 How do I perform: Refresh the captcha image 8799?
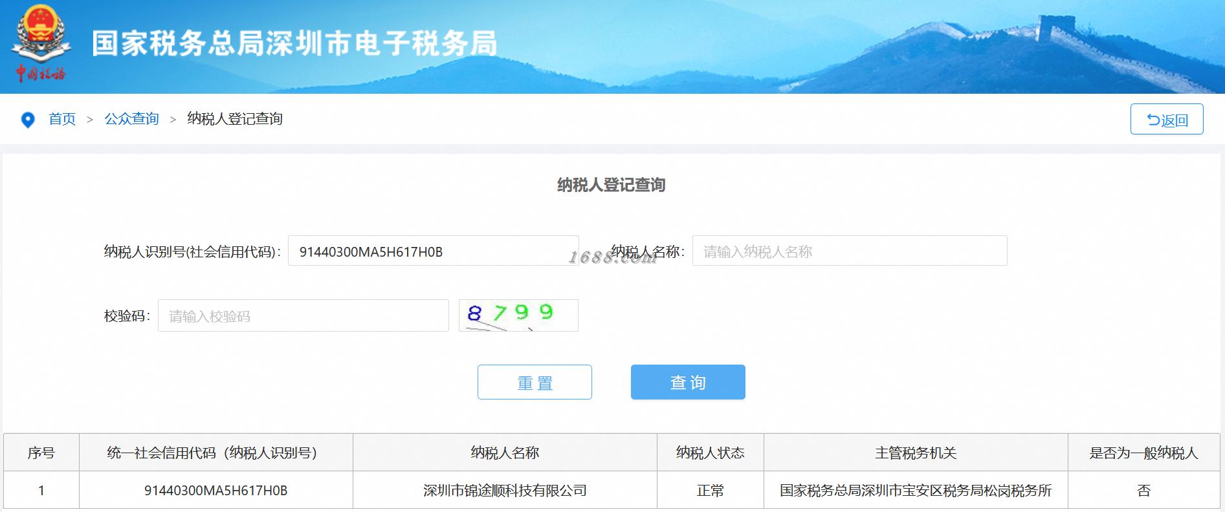(x=518, y=315)
